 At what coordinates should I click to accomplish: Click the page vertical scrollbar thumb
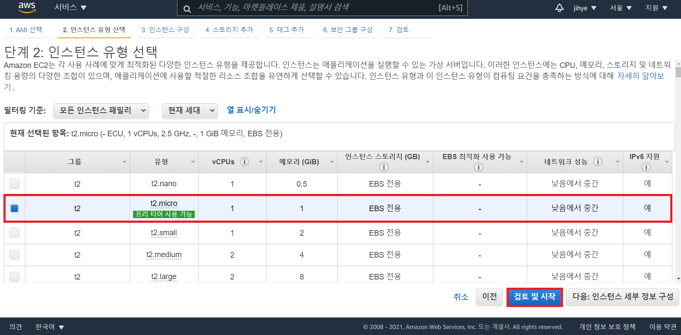point(678,72)
